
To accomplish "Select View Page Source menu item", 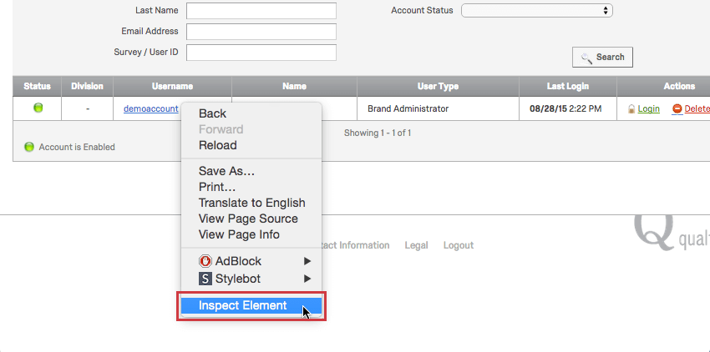I will pyautogui.click(x=248, y=219).
